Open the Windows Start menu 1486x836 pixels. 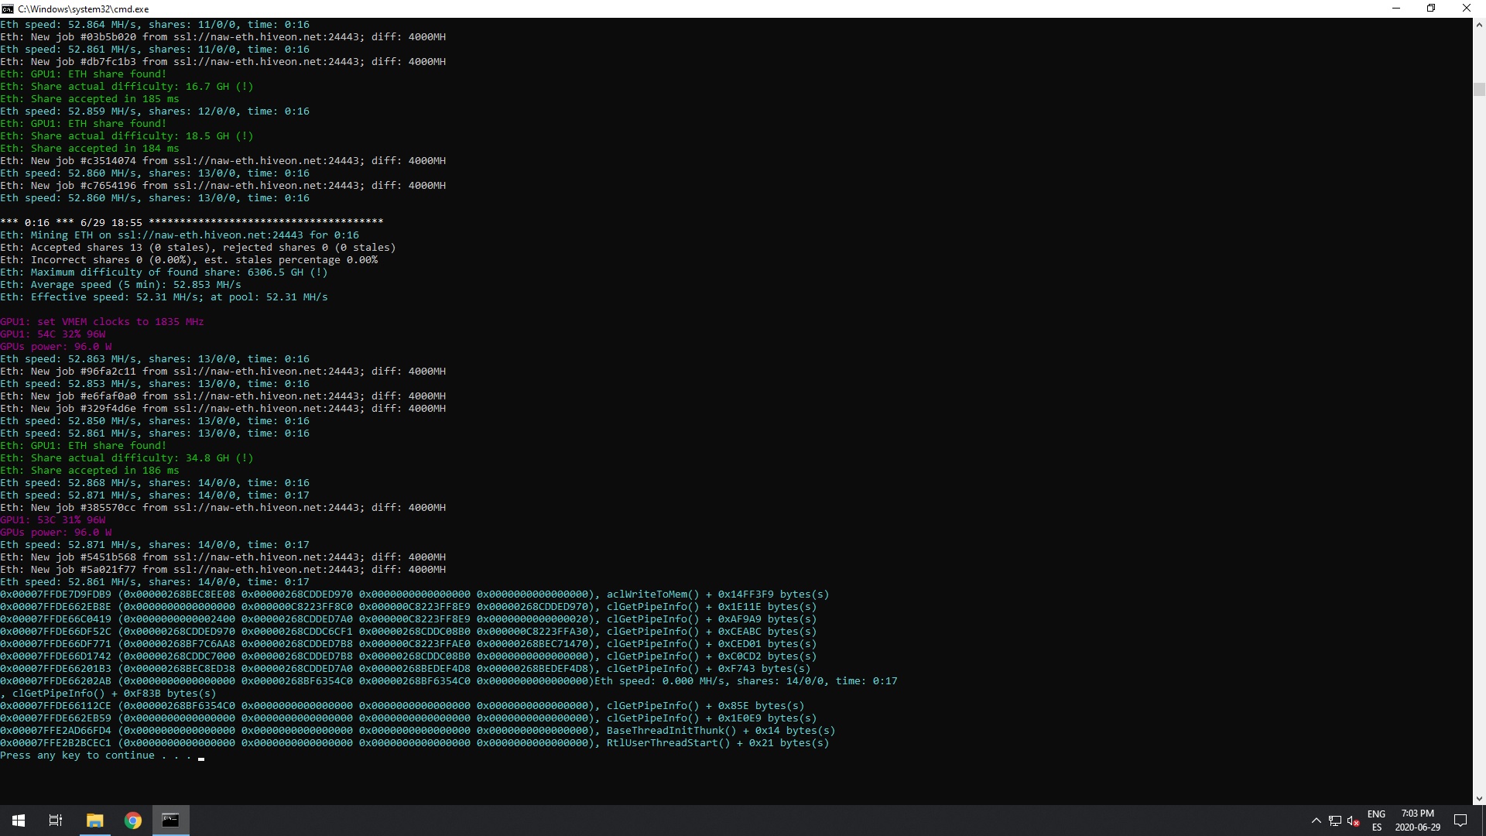tap(19, 821)
